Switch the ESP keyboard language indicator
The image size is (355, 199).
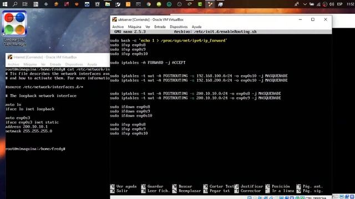[x=339, y=4]
